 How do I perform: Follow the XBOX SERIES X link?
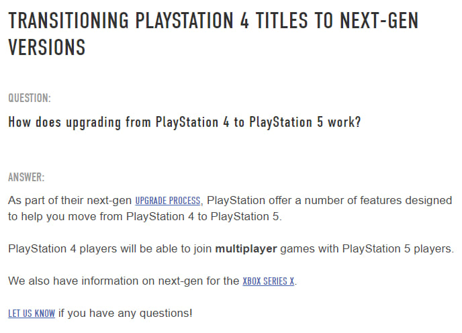coord(269,281)
